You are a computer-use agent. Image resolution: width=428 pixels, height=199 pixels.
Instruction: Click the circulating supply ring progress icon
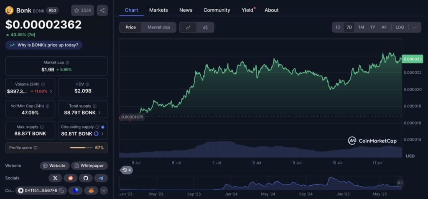coord(96,134)
